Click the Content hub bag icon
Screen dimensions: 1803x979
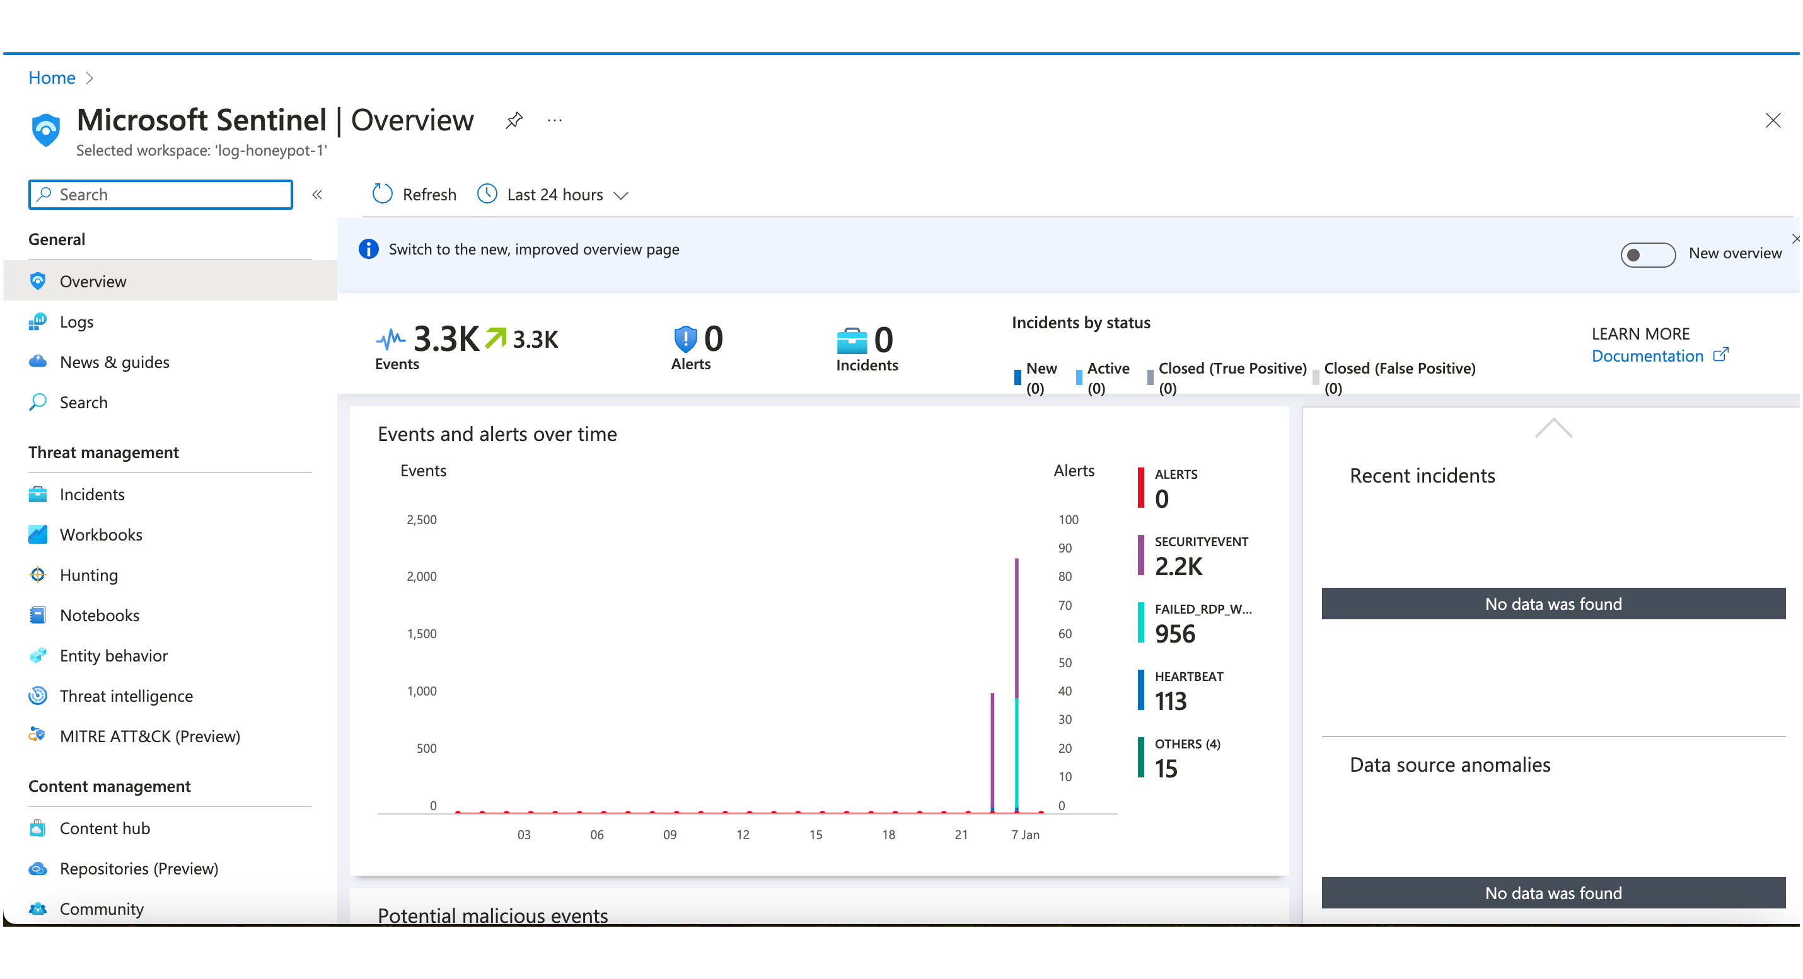pyautogui.click(x=38, y=828)
